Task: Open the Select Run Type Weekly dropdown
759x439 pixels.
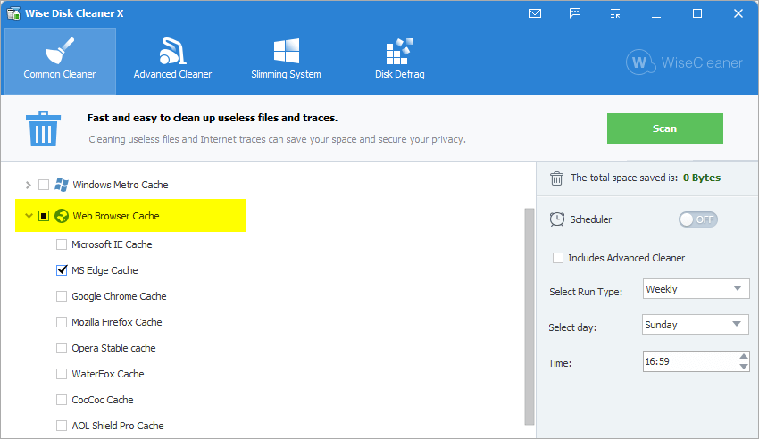Action: click(x=696, y=289)
